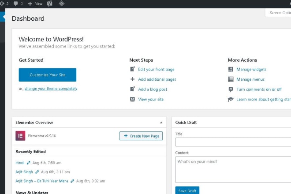Focus the Quick Draft Title field
This screenshot has height=194, width=291.
pos(233,142)
